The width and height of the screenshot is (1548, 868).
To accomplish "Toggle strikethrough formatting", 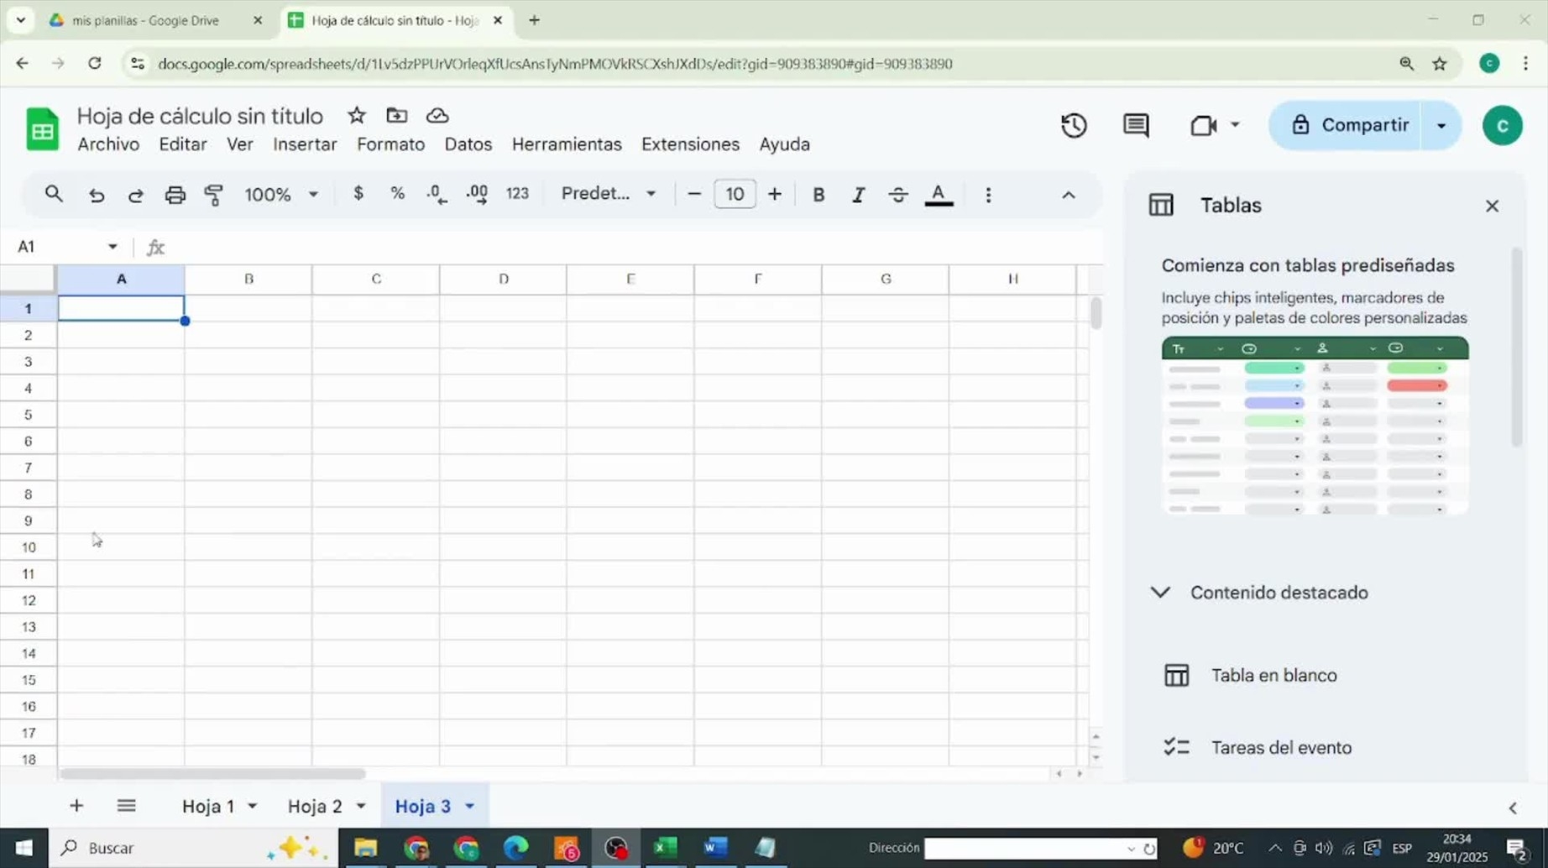I will (897, 195).
